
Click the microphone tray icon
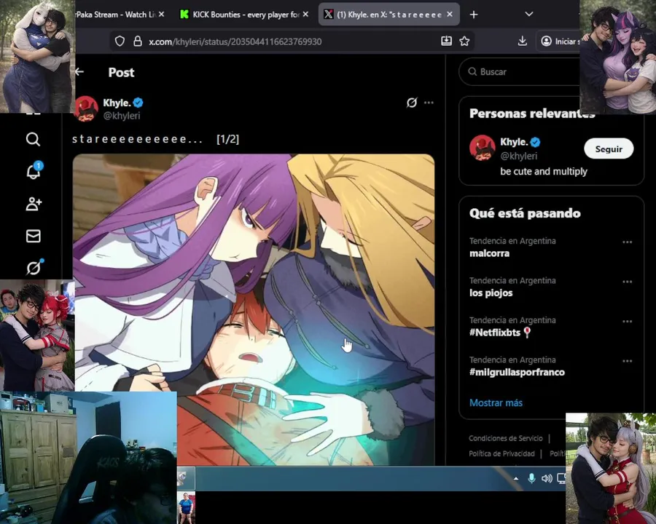click(x=531, y=478)
